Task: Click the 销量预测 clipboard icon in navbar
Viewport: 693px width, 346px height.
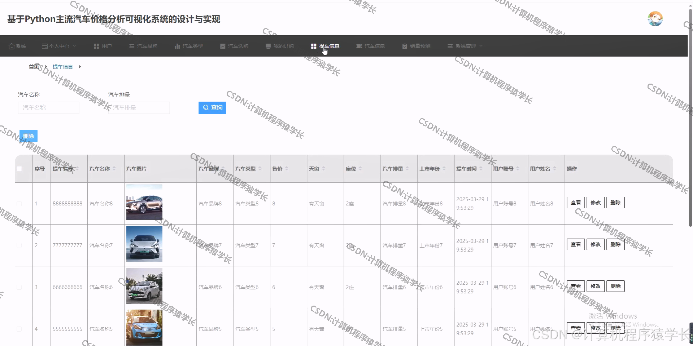Action: 405,46
